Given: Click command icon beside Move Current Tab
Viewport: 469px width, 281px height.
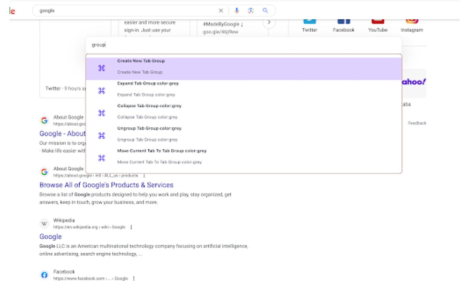Looking at the screenshot, I should [x=102, y=158].
